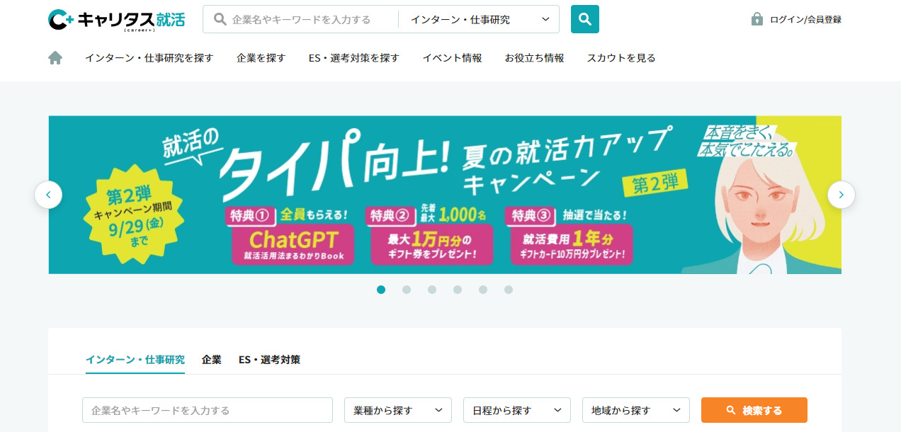901x432 pixels.
Task: Open スカウトを見る menu item
Action: click(620, 58)
